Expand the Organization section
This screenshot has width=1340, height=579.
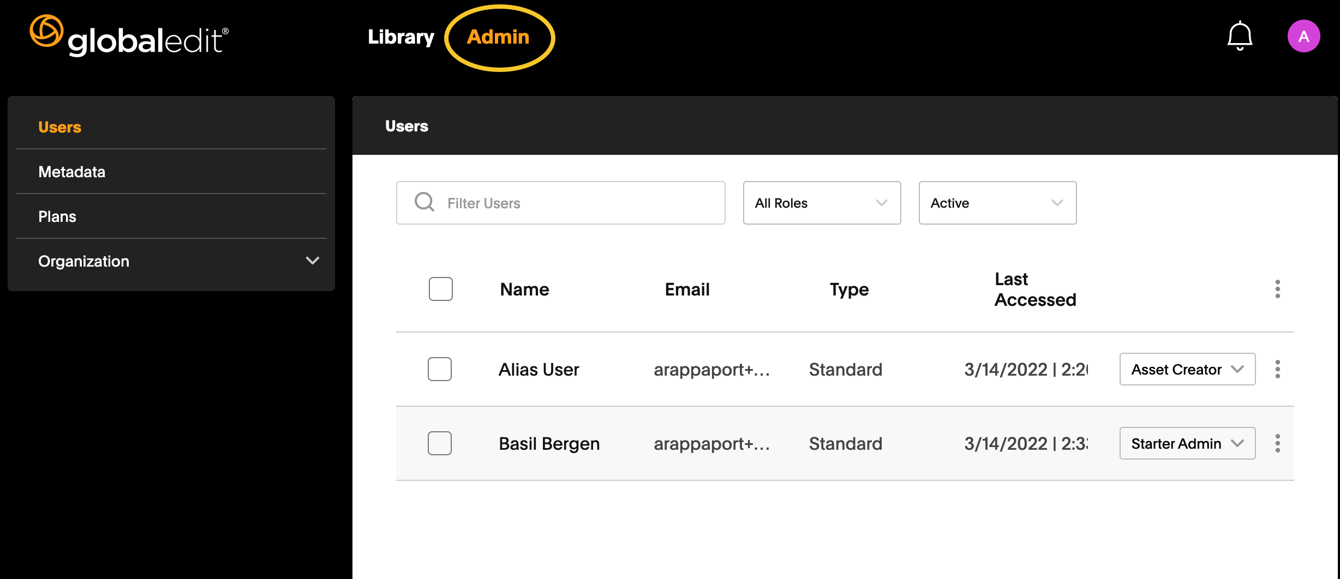[171, 261]
